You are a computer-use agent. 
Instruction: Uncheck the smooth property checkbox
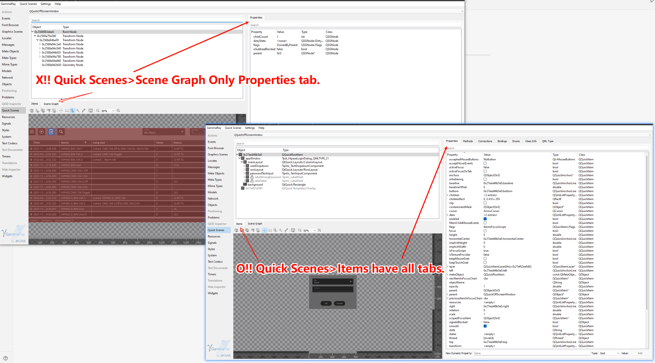point(485,326)
